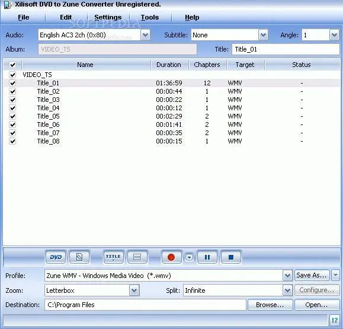Viewport: 343px width, 329px height.
Task: Open the Settings menu
Action: [x=108, y=17]
